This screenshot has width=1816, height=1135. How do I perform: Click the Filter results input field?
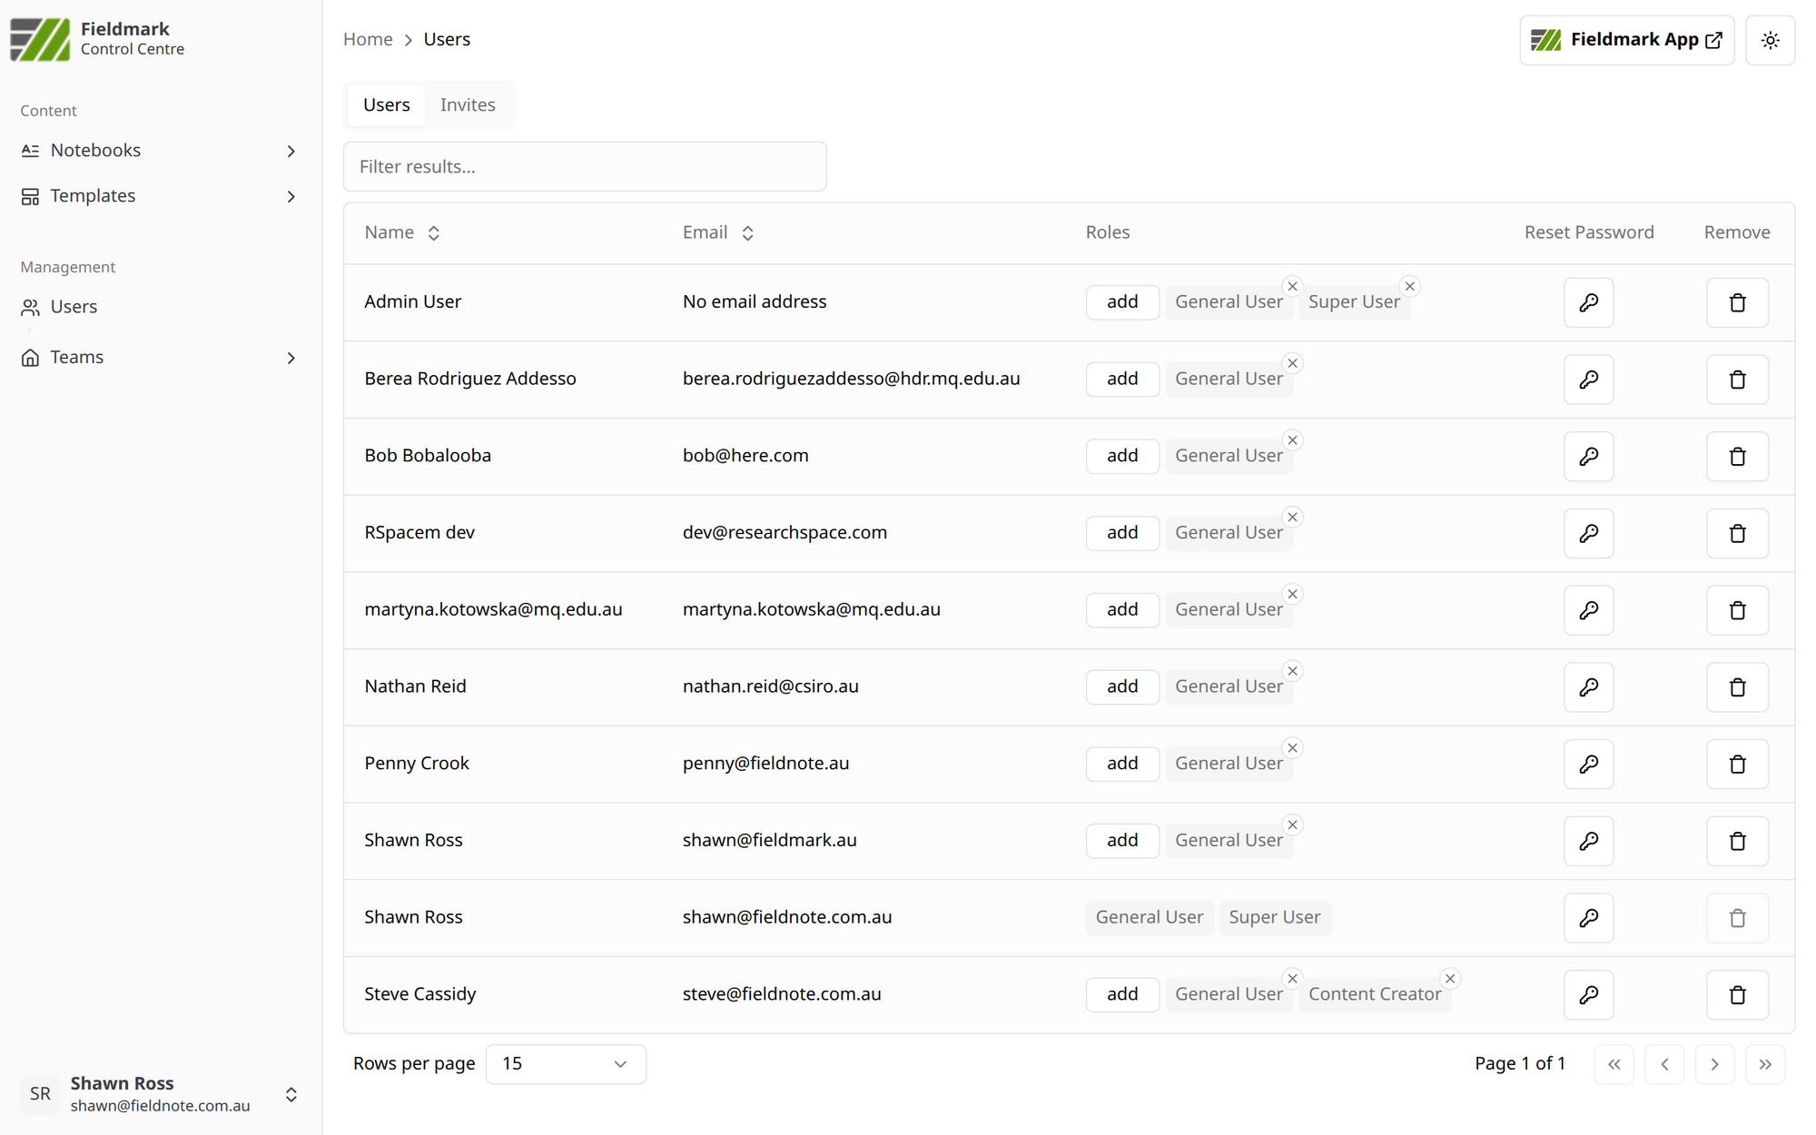point(585,166)
